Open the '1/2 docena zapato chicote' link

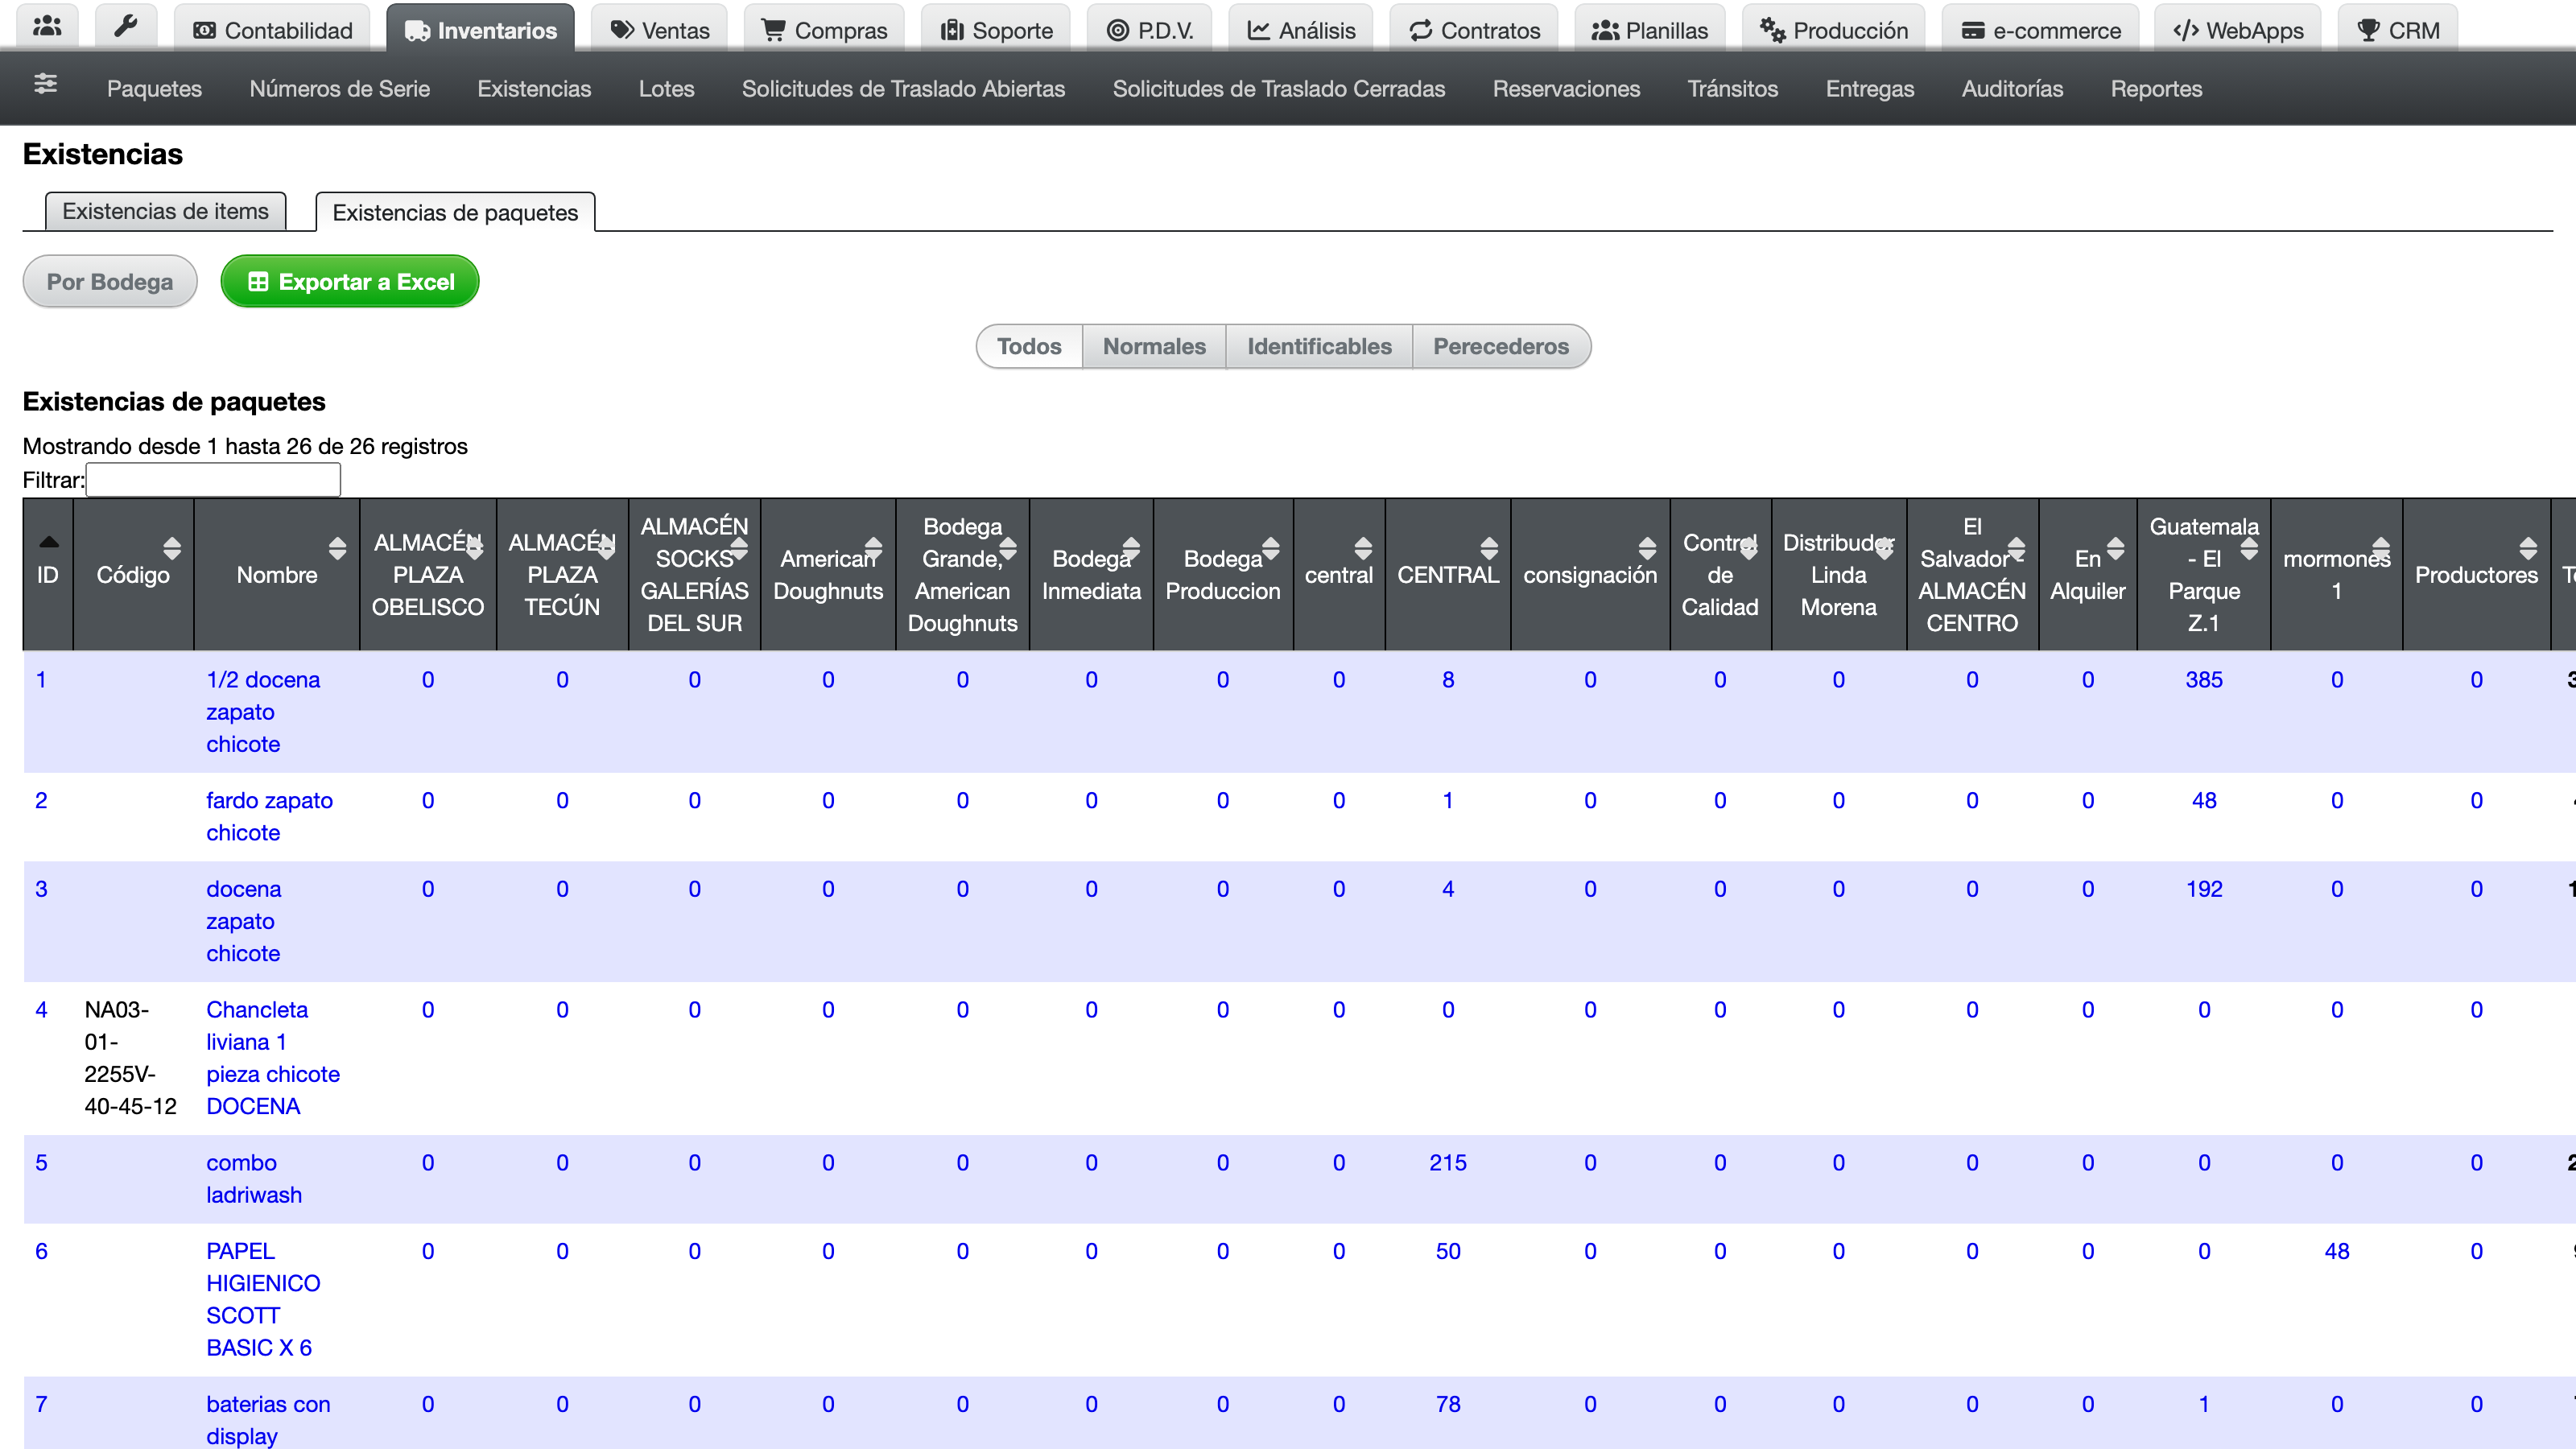(263, 712)
